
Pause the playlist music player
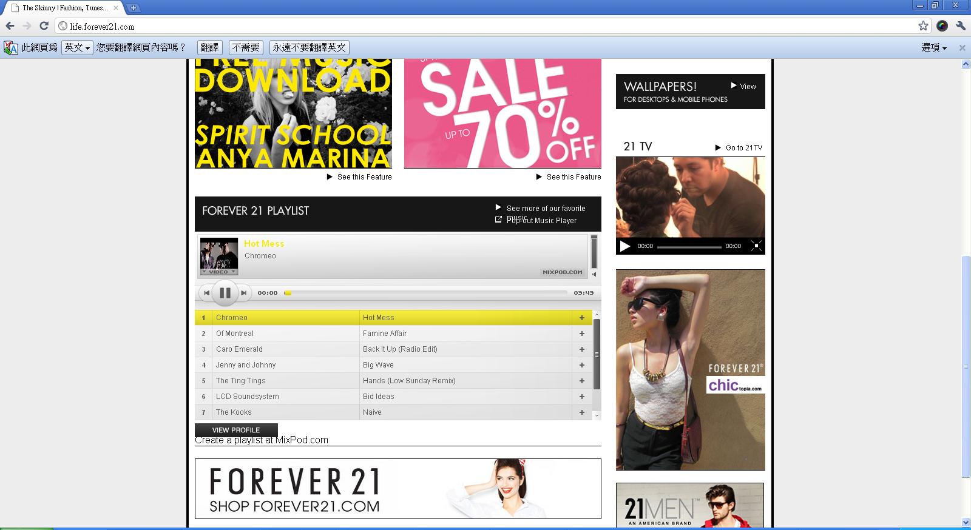(225, 293)
